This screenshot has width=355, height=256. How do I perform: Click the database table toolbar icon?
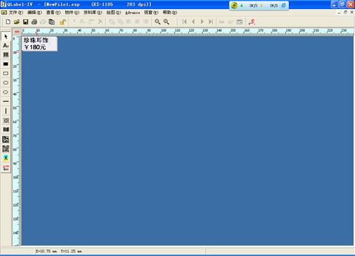pos(239,22)
